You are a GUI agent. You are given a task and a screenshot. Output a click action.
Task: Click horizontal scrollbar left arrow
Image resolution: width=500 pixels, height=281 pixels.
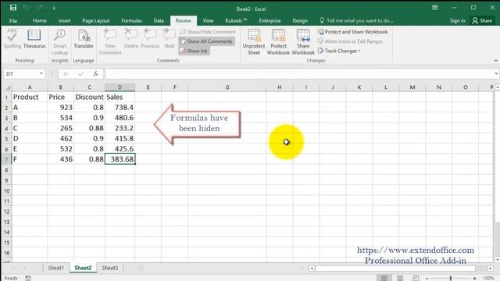(312, 269)
